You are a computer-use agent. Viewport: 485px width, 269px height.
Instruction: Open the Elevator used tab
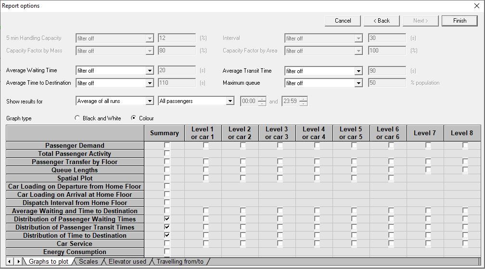pos(127,262)
